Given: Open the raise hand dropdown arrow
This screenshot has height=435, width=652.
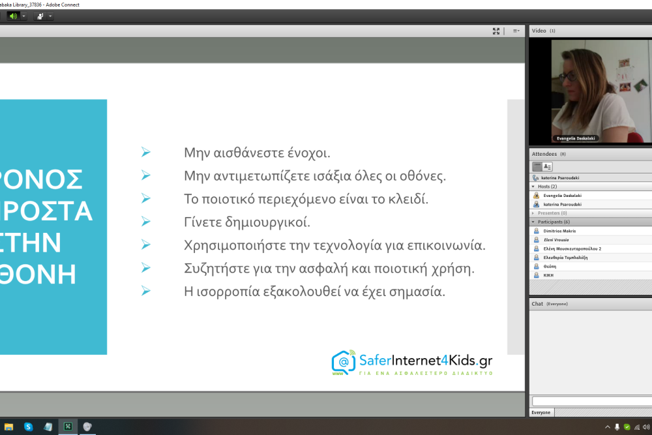Looking at the screenshot, I should [x=50, y=16].
